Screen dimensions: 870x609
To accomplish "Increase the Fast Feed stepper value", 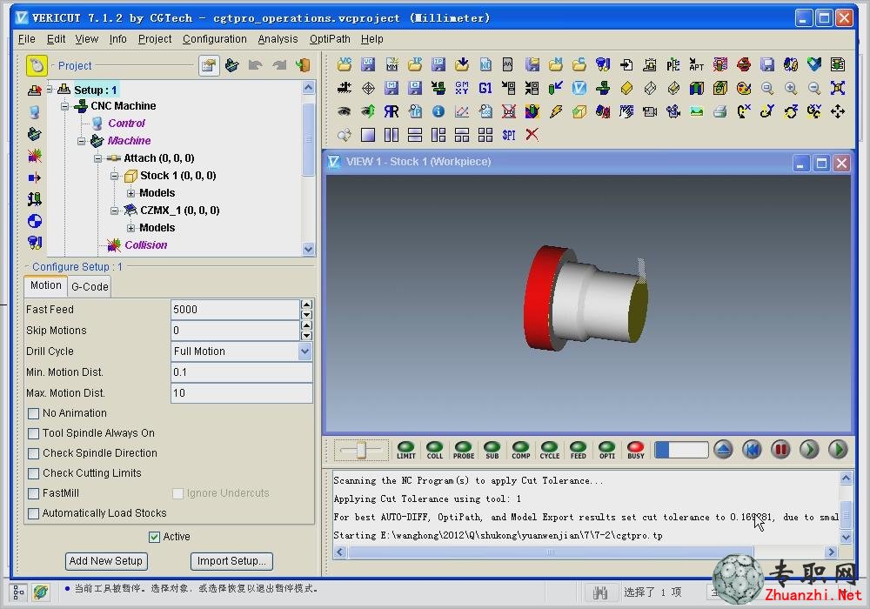I will pyautogui.click(x=306, y=304).
